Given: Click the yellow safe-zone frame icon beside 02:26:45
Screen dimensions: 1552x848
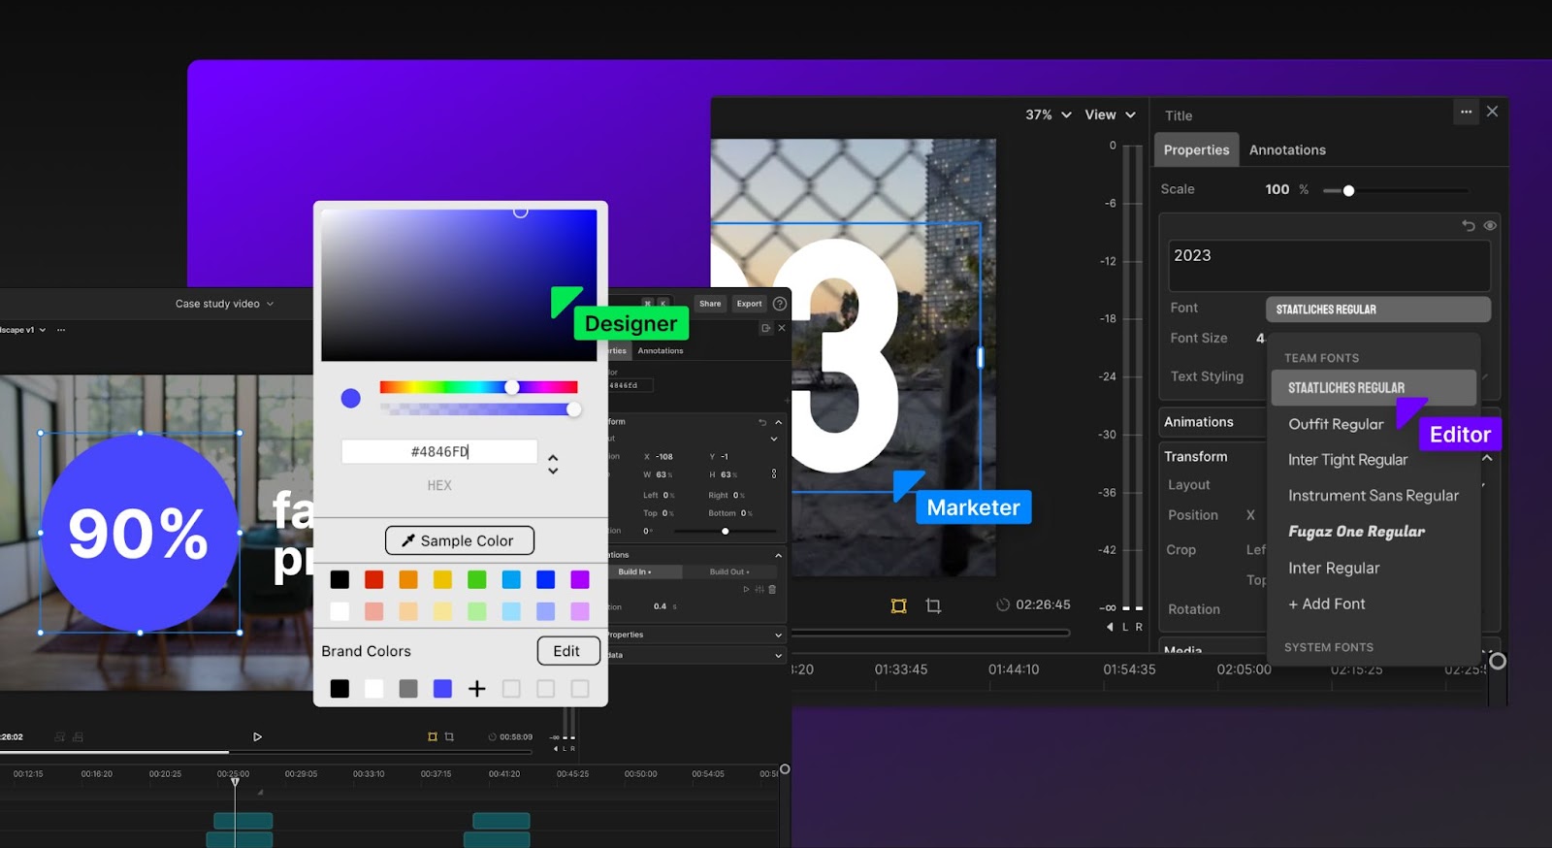Looking at the screenshot, I should click(899, 605).
